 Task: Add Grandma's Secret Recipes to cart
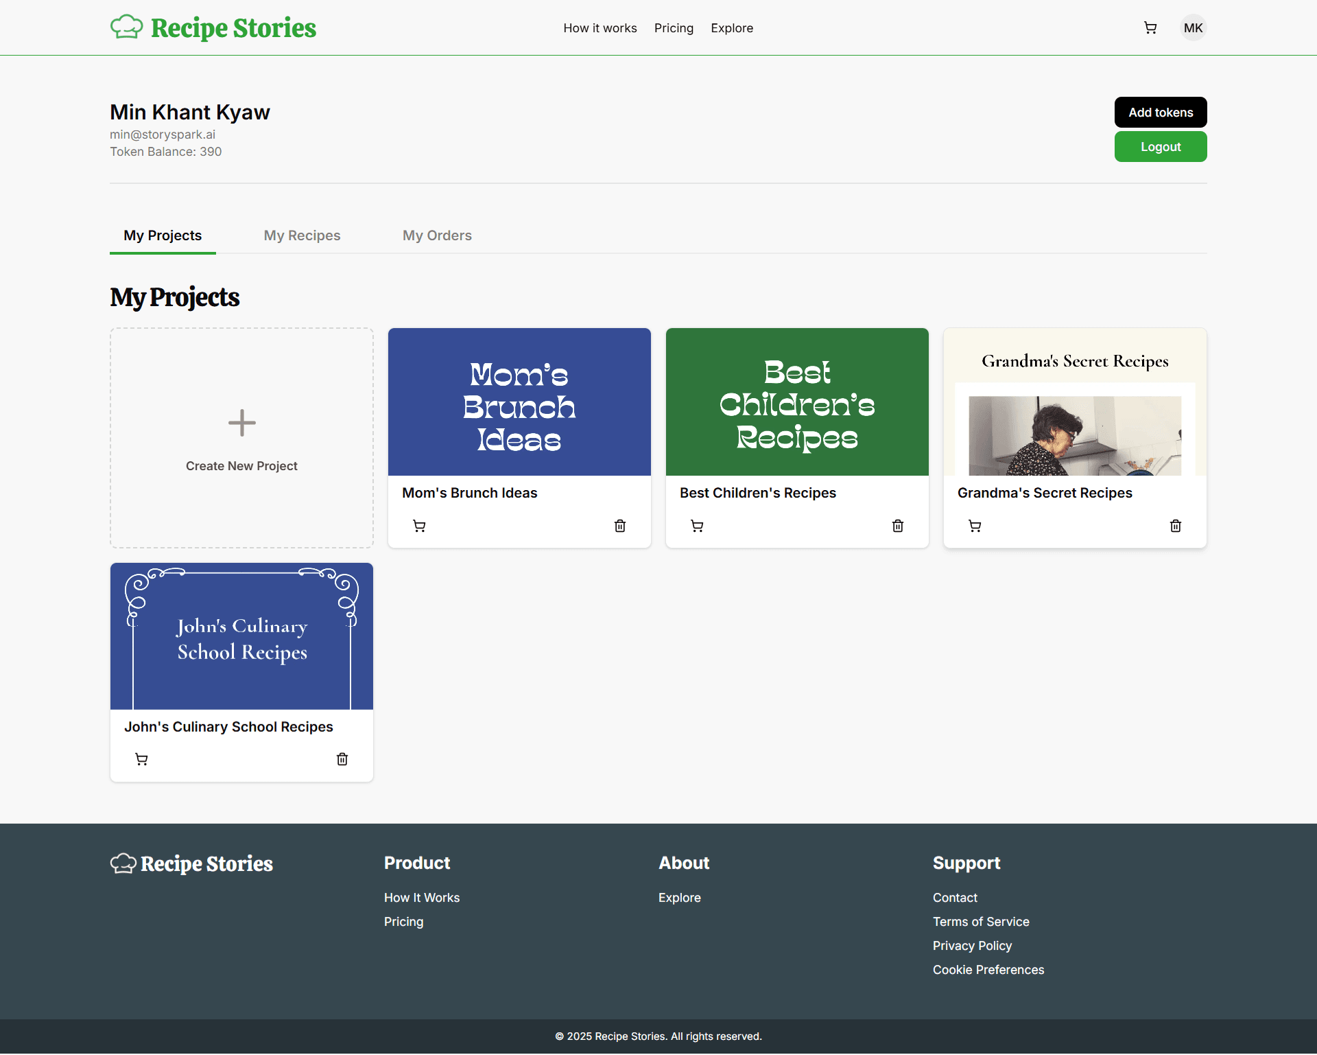(x=975, y=526)
